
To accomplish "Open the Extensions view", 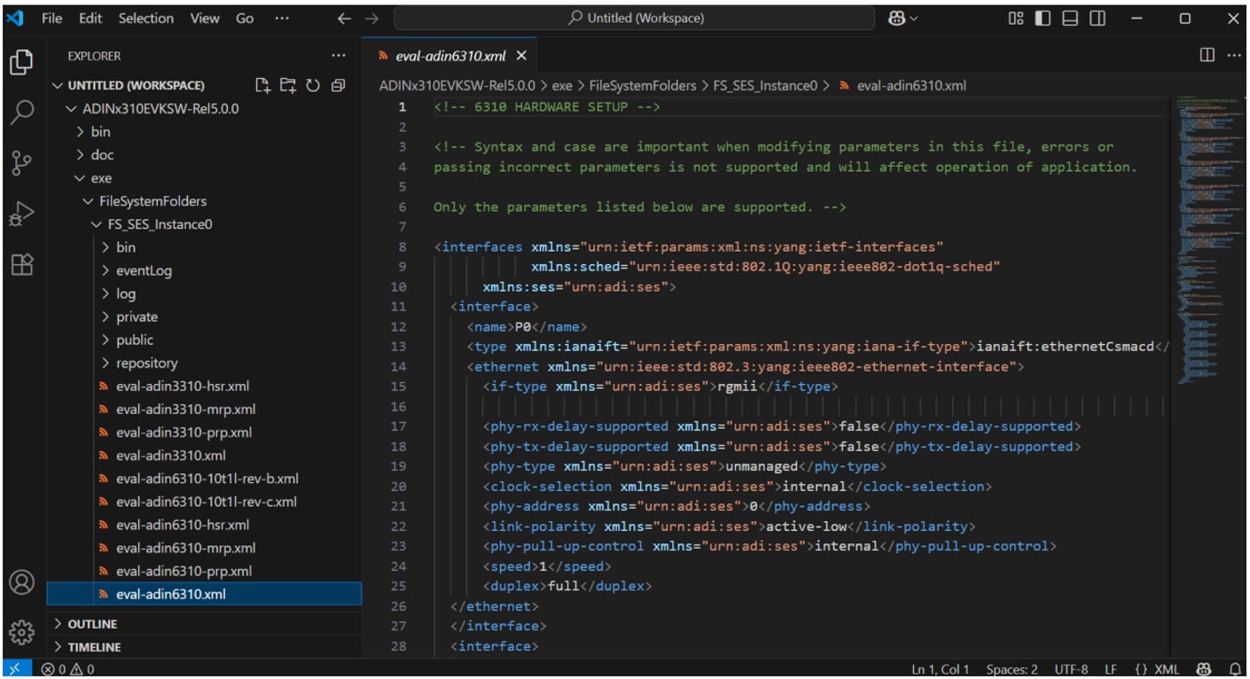I will click(x=21, y=264).
